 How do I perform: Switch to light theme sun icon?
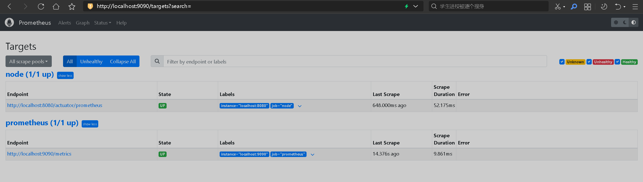pyautogui.click(x=616, y=22)
